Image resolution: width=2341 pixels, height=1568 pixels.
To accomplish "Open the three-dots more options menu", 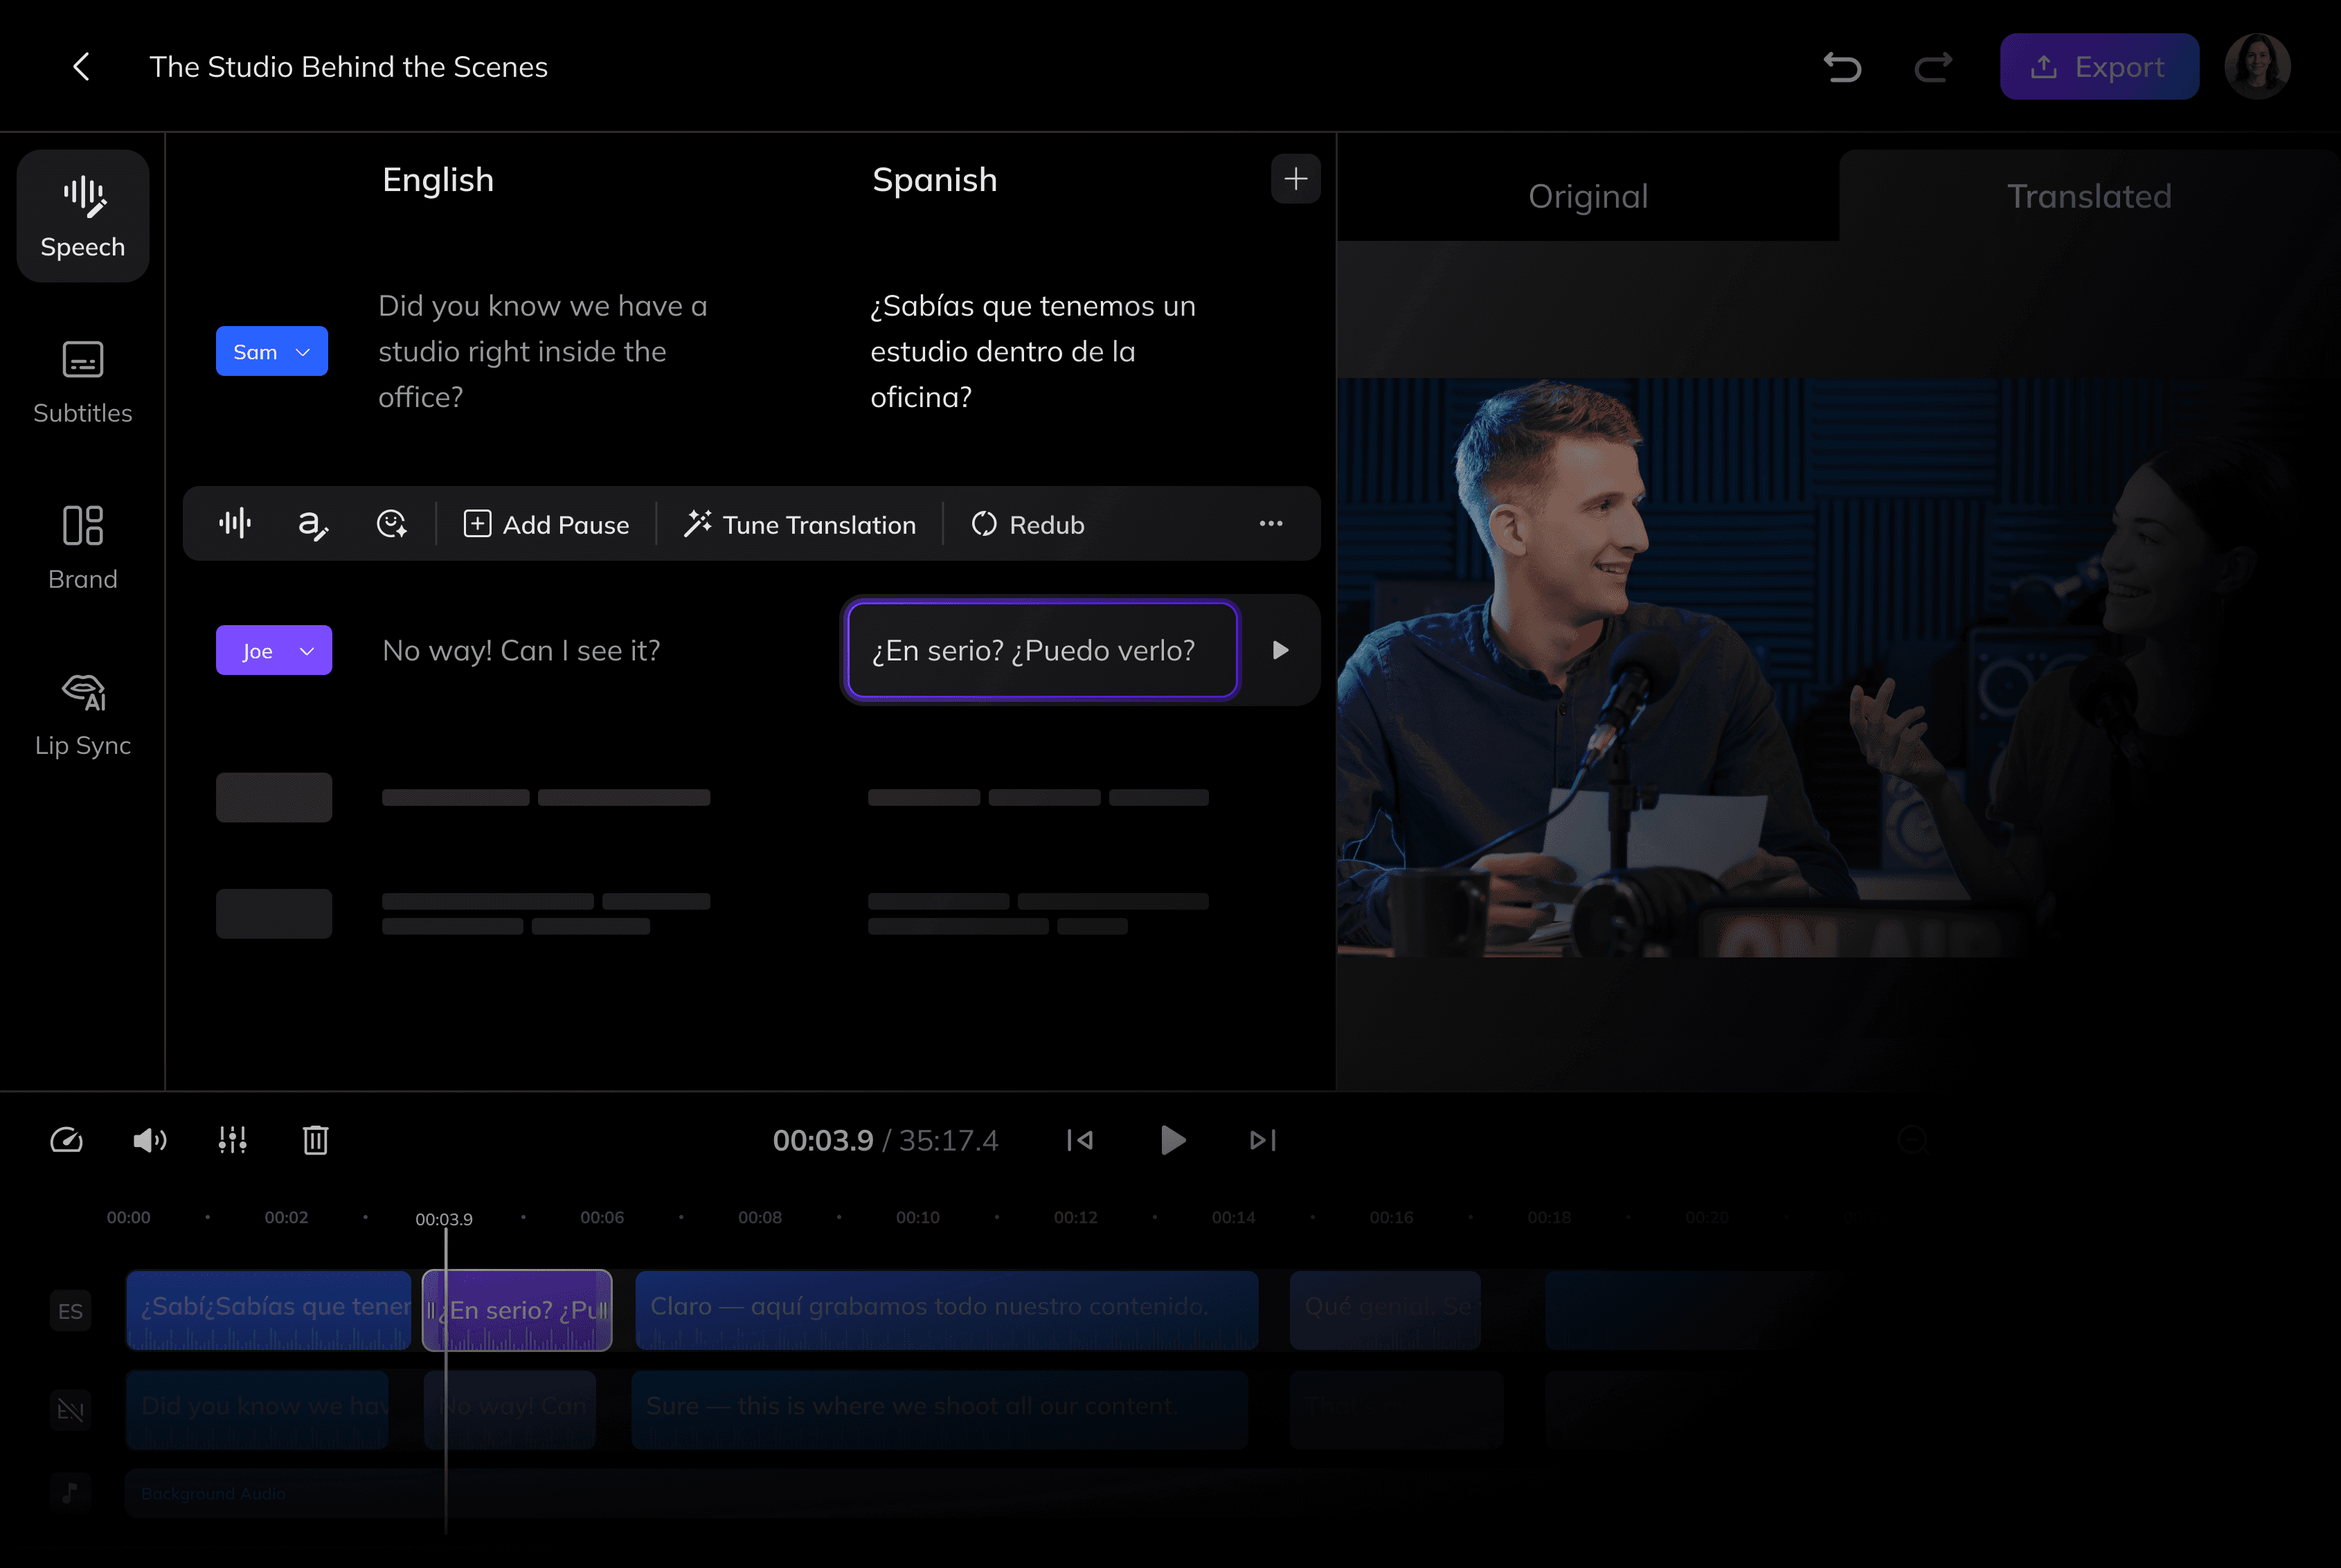I will [x=1271, y=524].
